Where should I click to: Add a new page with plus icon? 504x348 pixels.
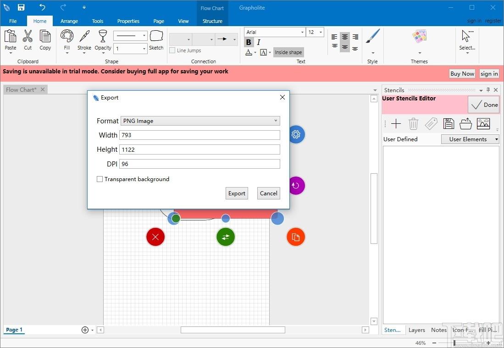pyautogui.click(x=85, y=330)
